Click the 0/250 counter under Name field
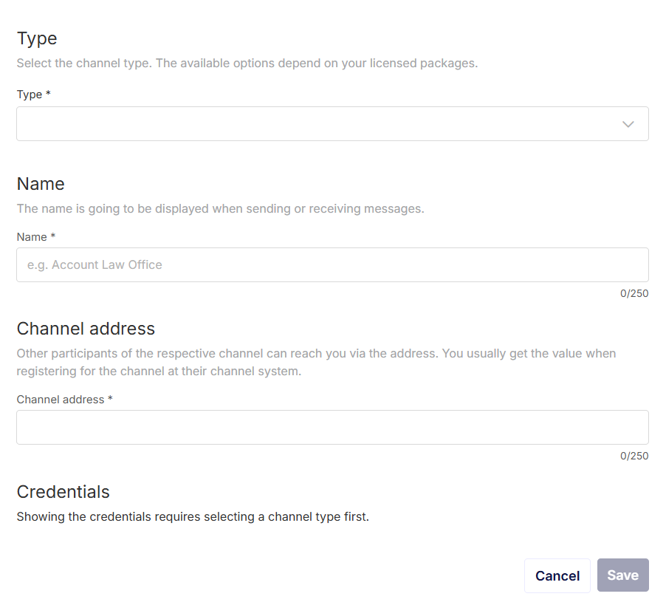 (634, 293)
